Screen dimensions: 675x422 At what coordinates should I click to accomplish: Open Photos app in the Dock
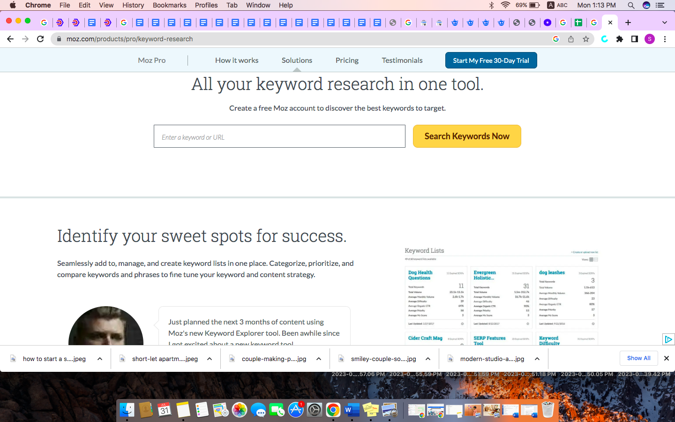[x=240, y=410]
